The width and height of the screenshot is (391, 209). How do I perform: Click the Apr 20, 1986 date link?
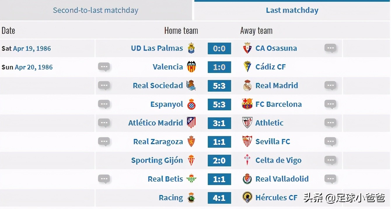click(x=34, y=67)
